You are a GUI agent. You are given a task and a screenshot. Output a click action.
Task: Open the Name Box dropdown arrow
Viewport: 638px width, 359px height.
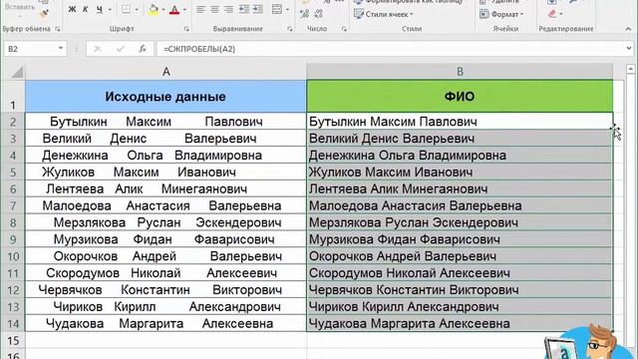pos(61,49)
